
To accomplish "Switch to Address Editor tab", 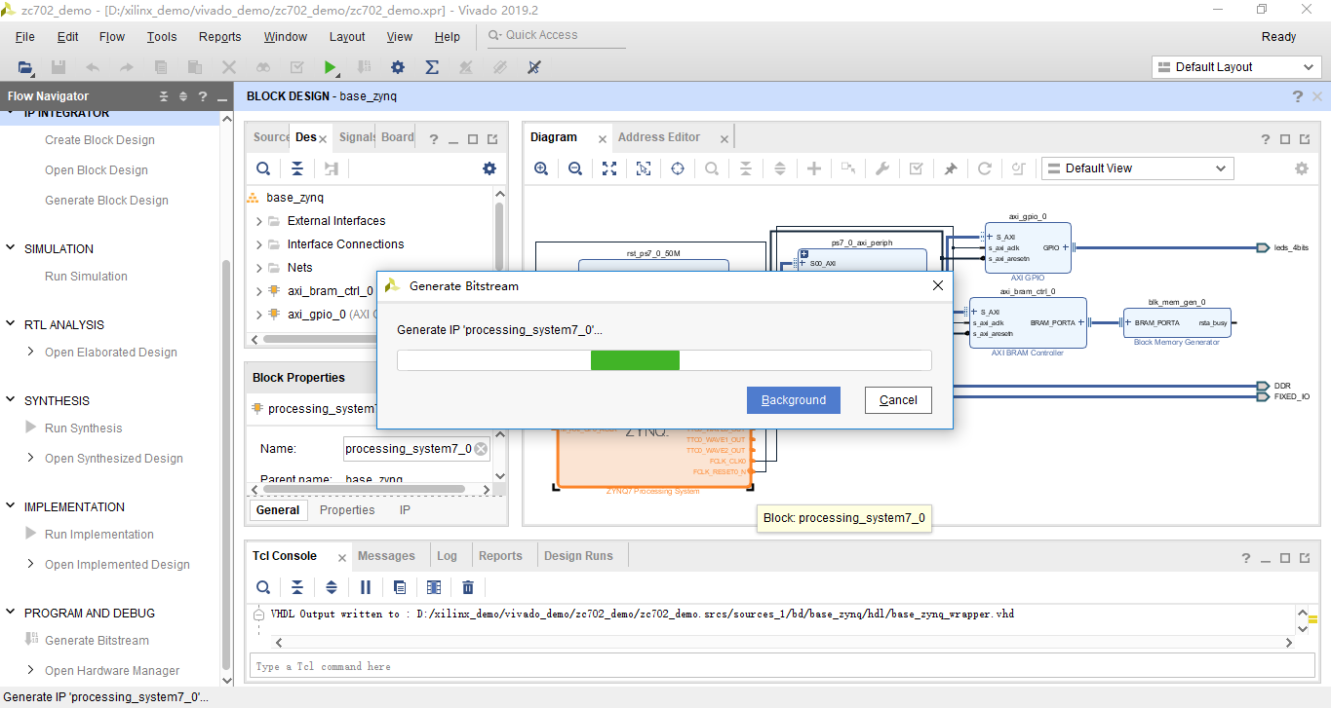I will point(659,137).
